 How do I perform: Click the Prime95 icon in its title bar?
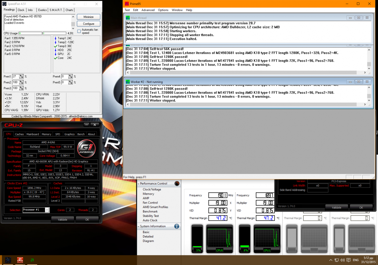127,4
